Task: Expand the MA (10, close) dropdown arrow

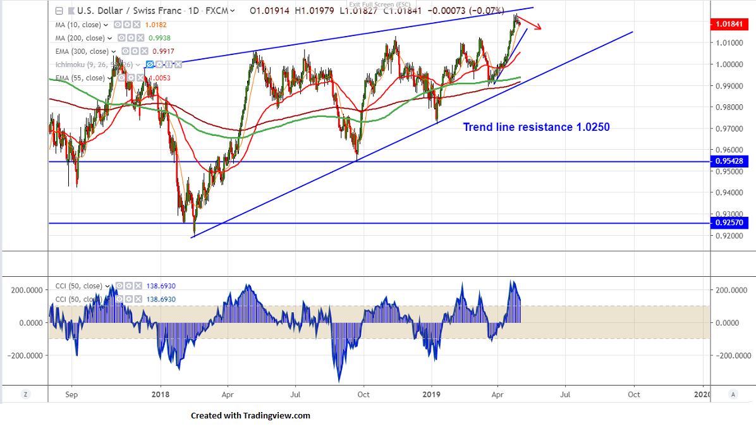Action: 106,24
